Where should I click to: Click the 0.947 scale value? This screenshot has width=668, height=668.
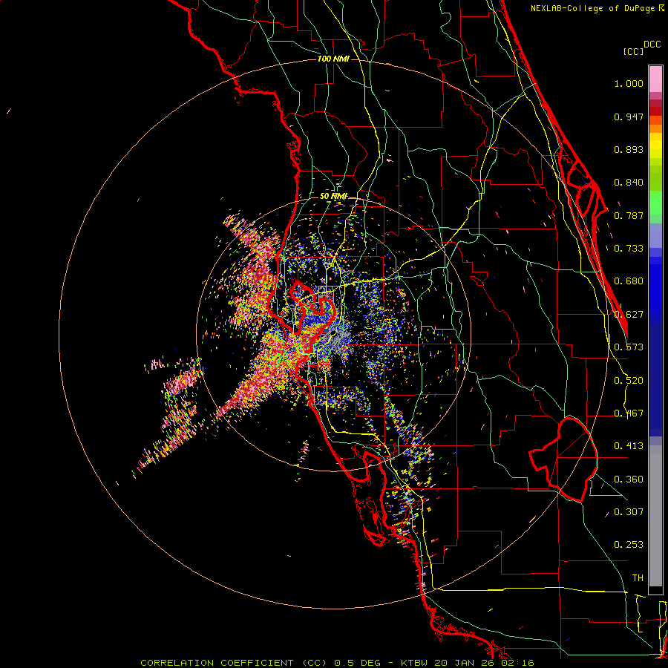click(x=629, y=117)
